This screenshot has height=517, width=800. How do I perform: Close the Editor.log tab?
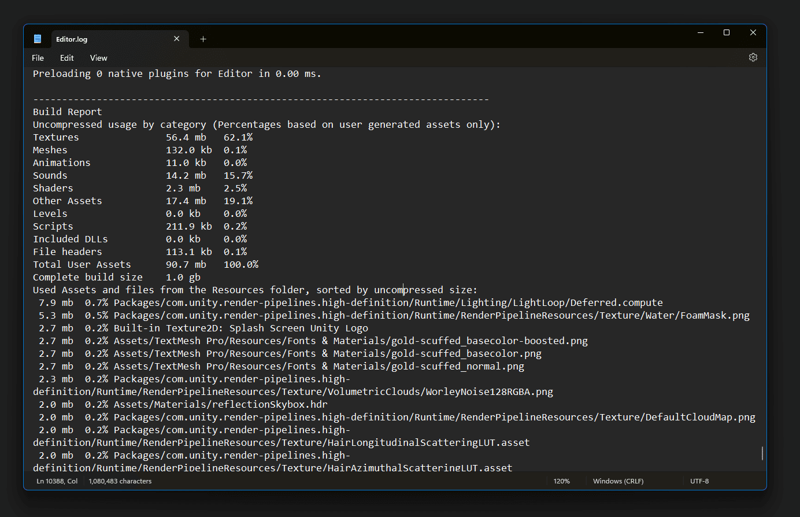[x=176, y=39]
